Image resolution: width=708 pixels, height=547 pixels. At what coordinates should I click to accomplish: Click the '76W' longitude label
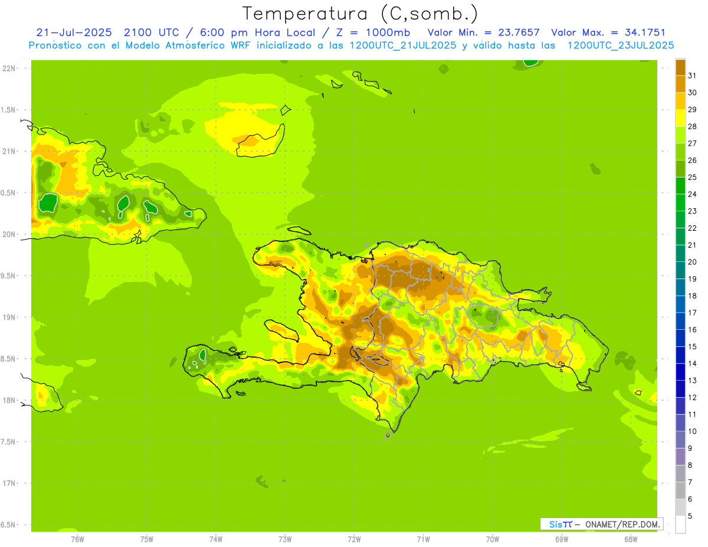pos(77,539)
